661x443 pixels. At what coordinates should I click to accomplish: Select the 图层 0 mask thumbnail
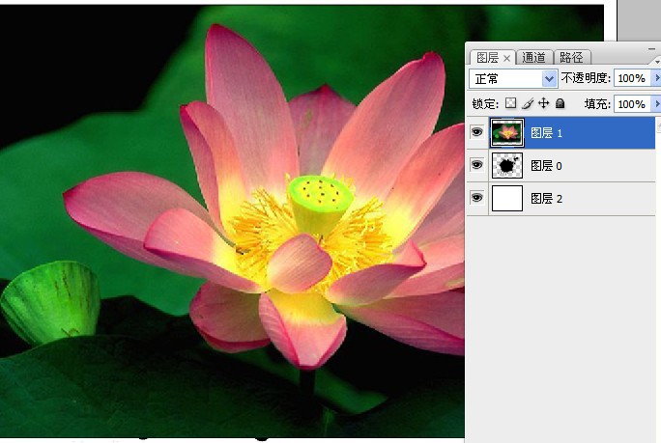(x=507, y=165)
